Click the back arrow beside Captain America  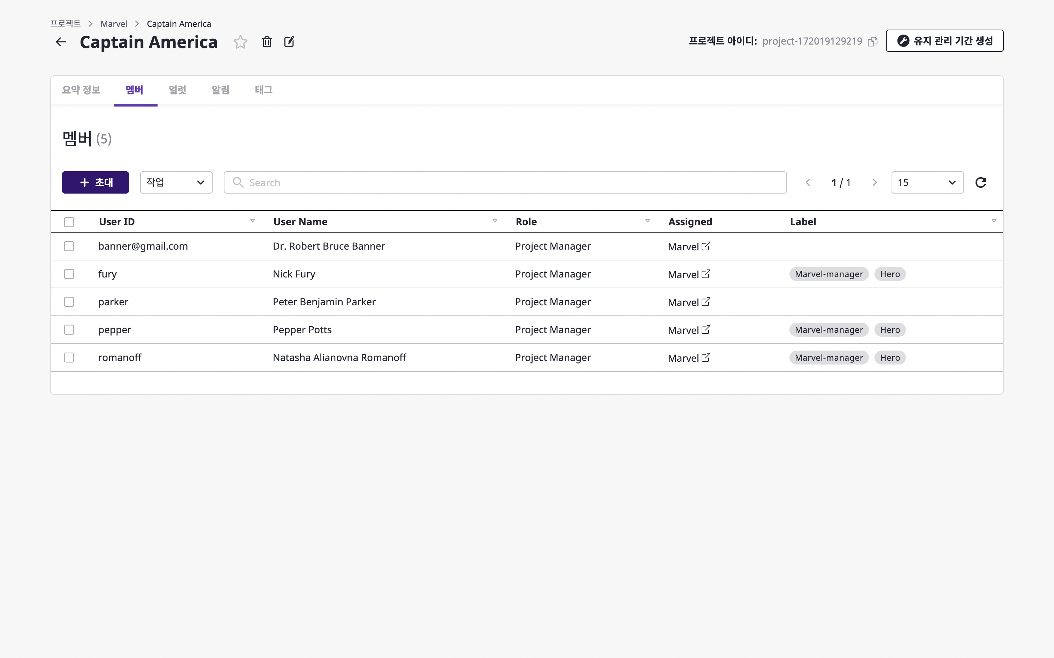point(61,42)
